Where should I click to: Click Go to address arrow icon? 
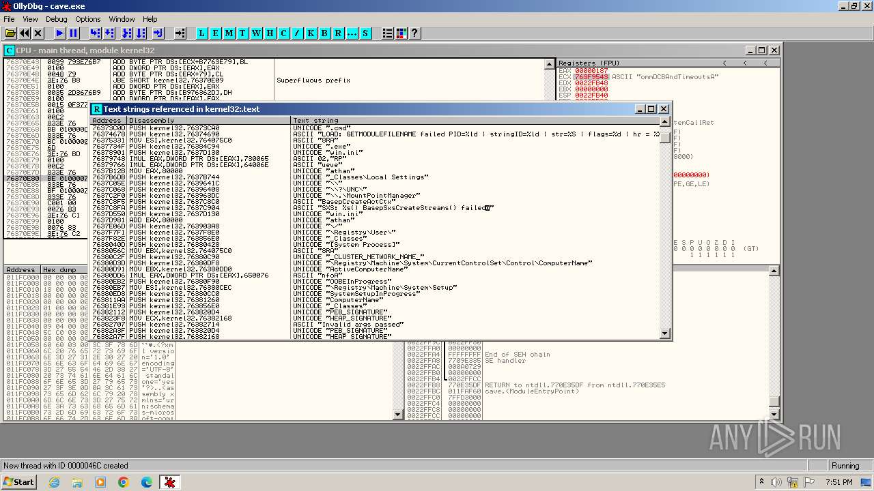[180, 33]
